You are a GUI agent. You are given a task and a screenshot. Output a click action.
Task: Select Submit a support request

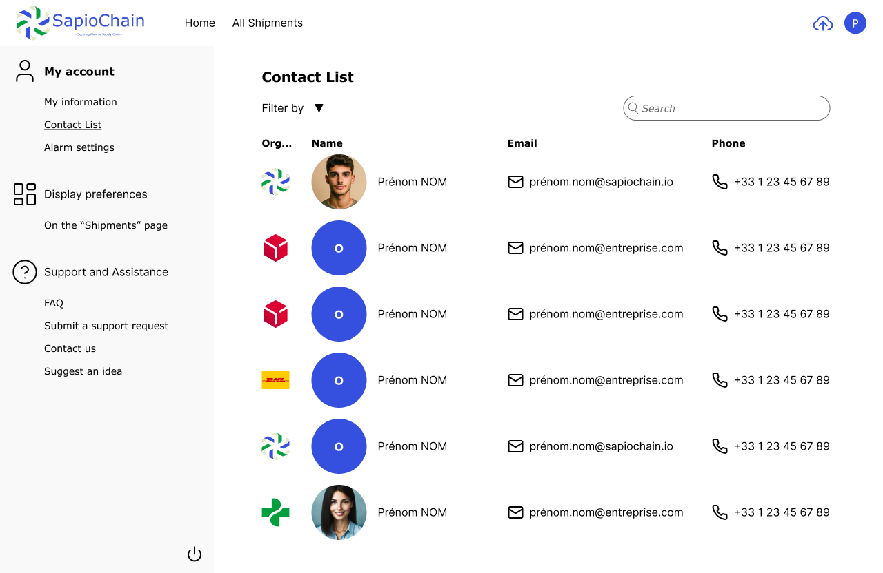coord(106,326)
